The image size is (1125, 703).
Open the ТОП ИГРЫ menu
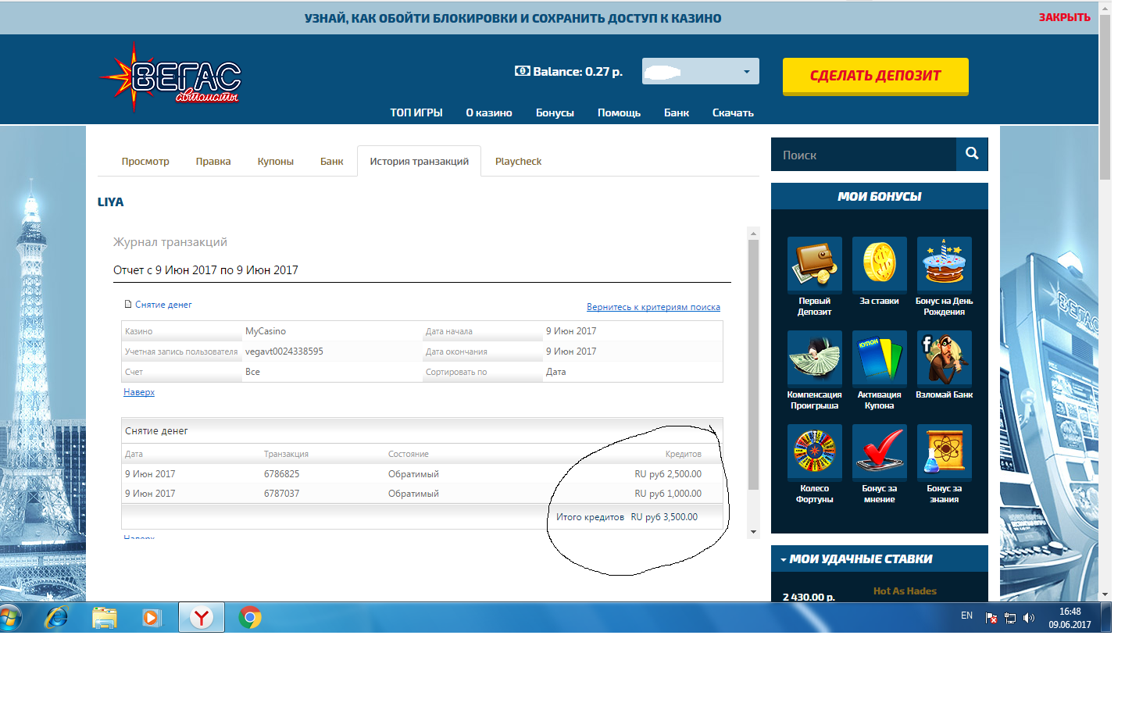click(x=416, y=112)
